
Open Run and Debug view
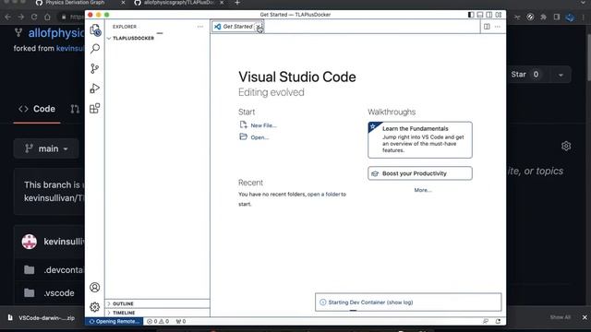pos(95,89)
